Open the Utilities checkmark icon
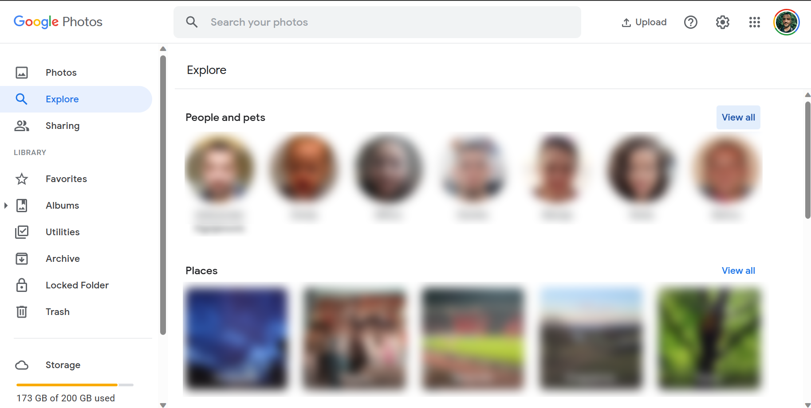The image size is (811, 408). [22, 232]
